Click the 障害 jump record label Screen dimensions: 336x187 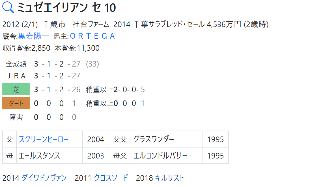click(16, 117)
